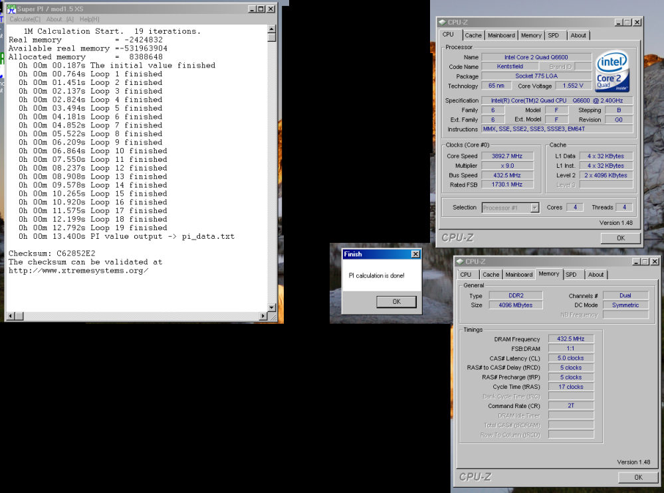This screenshot has height=493, width=664.
Task: Click the Checksum: C62852E2 line
Action: coord(52,253)
